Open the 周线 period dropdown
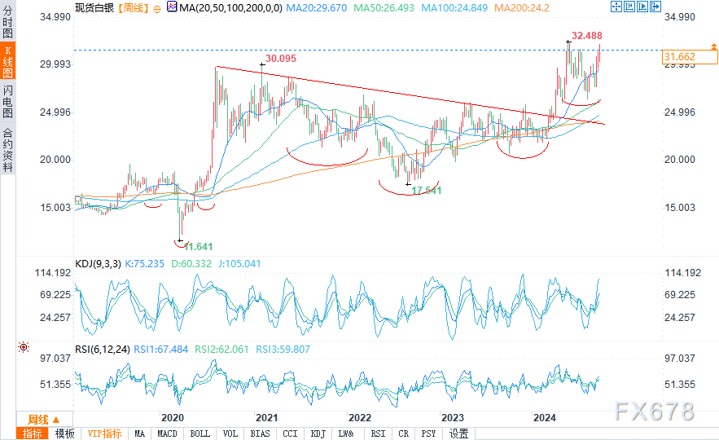This screenshot has height=440, width=719. (44, 420)
